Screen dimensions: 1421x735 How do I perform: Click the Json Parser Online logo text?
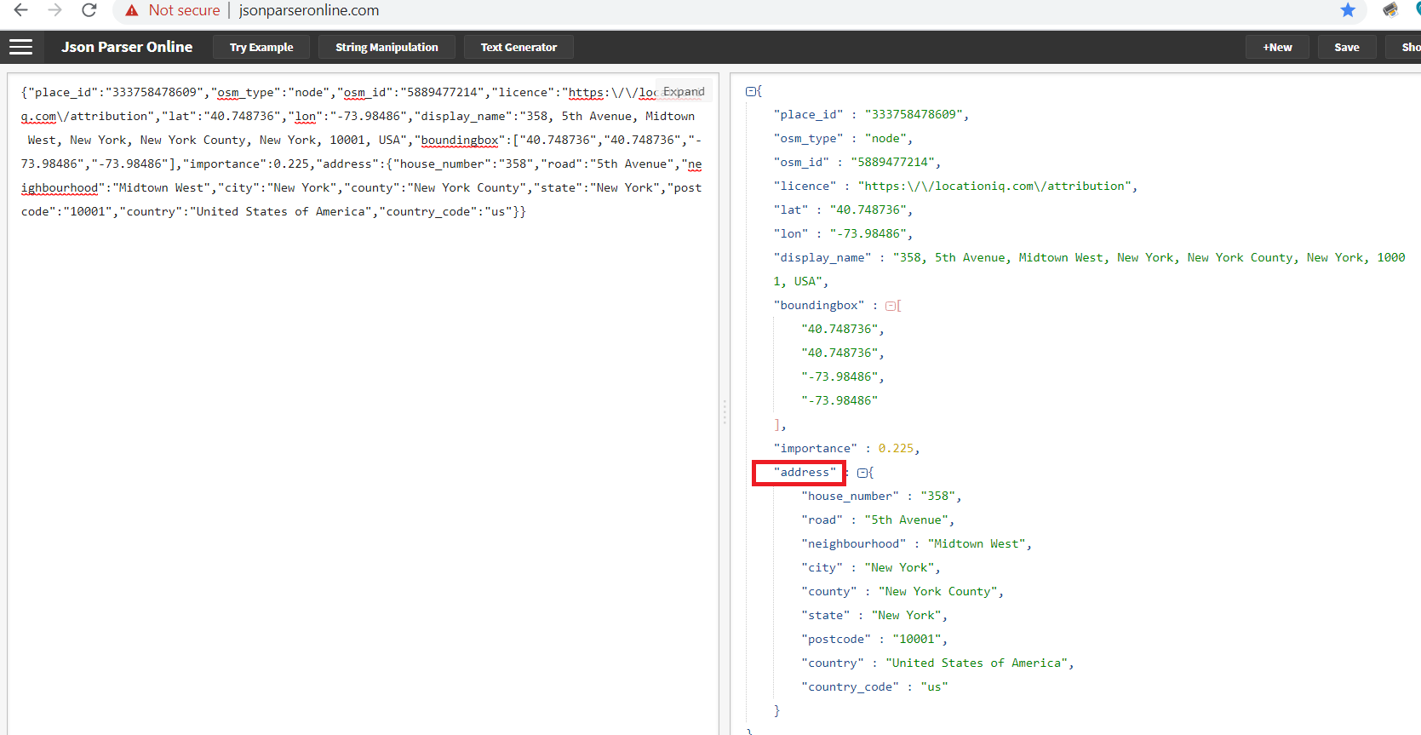pos(127,47)
